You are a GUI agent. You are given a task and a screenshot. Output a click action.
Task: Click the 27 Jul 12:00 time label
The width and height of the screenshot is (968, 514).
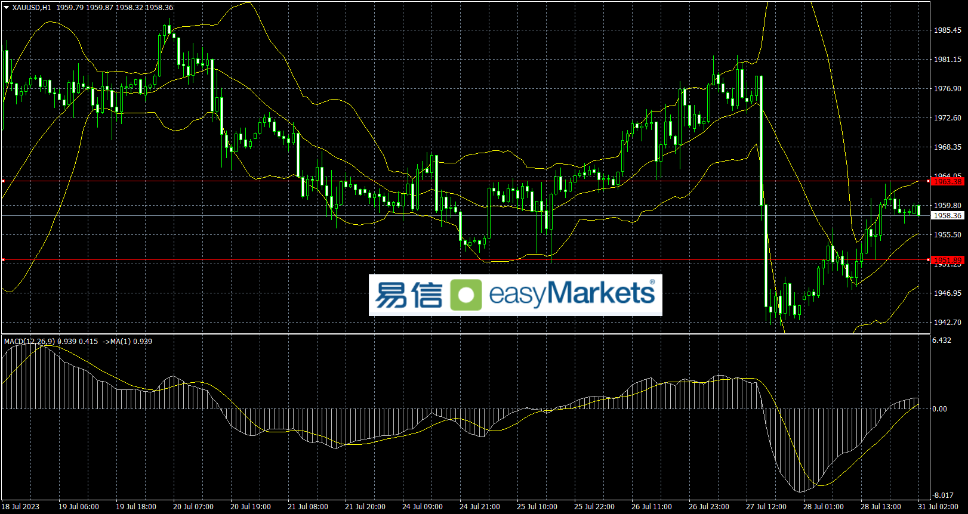coord(766,507)
